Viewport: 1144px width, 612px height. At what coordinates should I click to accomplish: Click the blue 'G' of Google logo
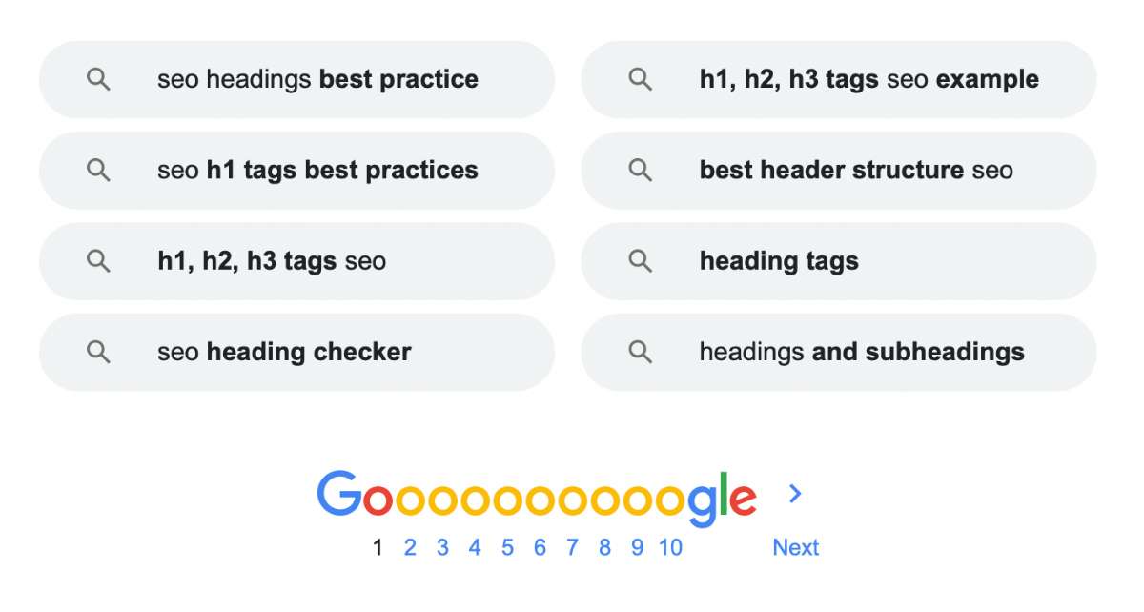click(x=339, y=494)
